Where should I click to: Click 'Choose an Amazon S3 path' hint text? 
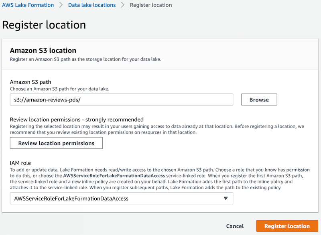coord(59,89)
